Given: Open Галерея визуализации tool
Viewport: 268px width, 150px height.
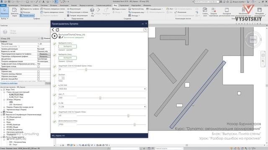Looking at the screenshot, I should tap(77, 15).
